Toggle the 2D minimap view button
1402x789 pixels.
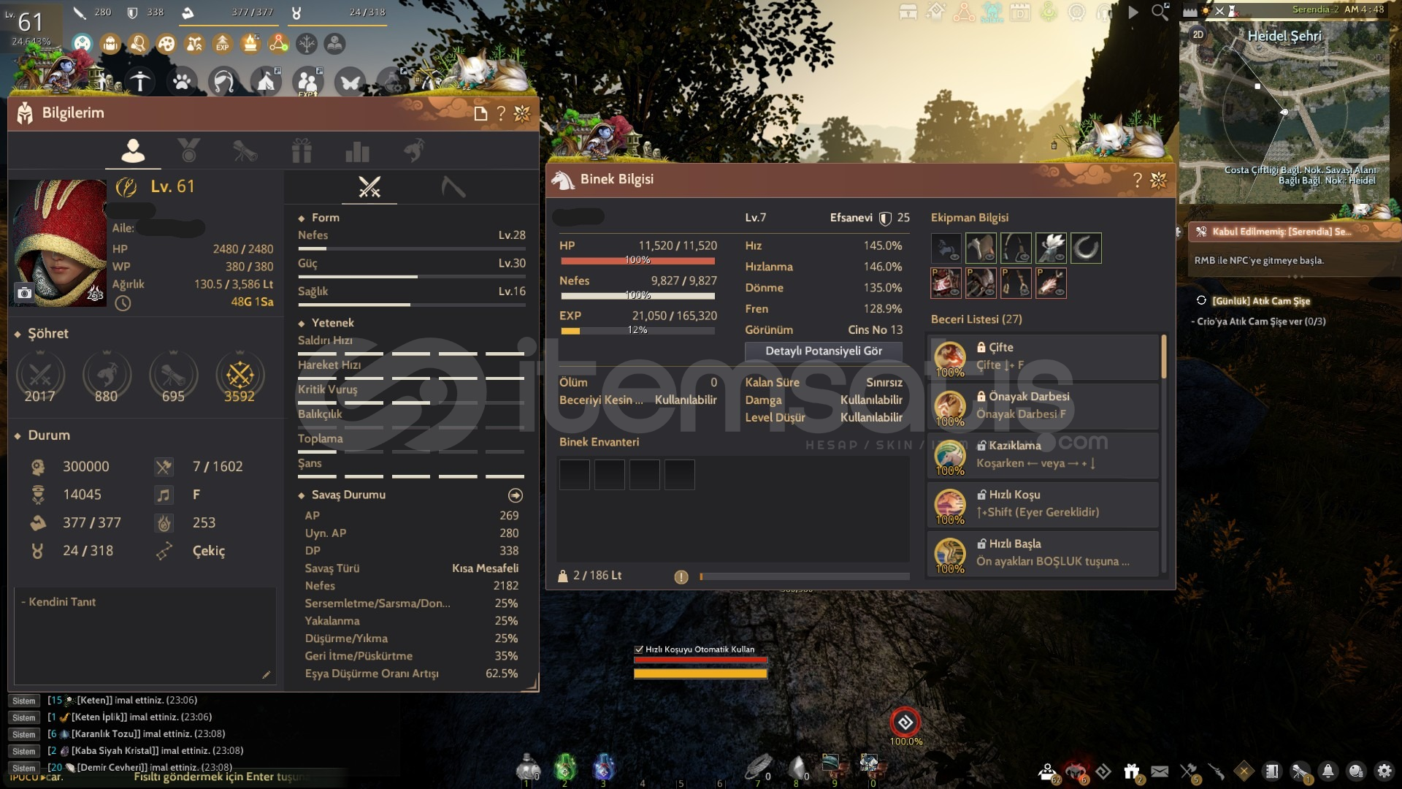tap(1198, 34)
